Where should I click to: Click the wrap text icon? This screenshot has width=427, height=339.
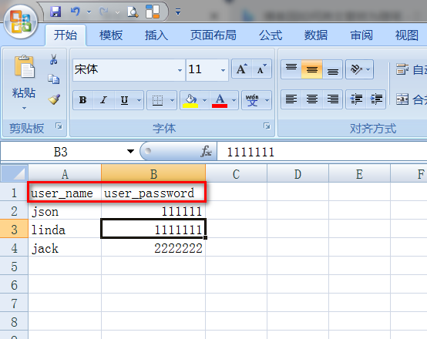click(402, 69)
